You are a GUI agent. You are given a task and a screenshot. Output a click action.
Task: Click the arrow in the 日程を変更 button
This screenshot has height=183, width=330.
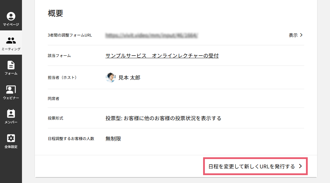point(300,166)
